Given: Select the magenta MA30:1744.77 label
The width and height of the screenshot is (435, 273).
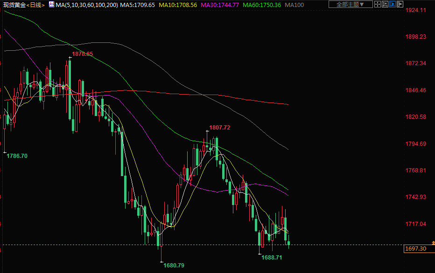Looking at the screenshot, I should point(220,5).
